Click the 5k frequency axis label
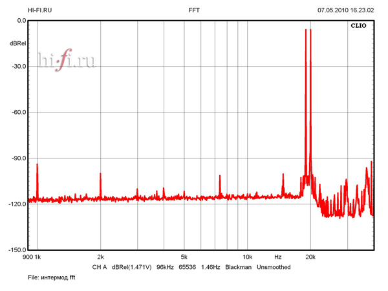 (x=184, y=257)
